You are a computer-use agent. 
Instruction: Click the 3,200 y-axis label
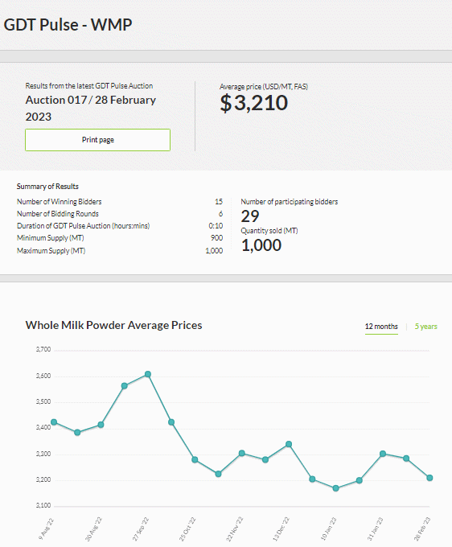(43, 479)
